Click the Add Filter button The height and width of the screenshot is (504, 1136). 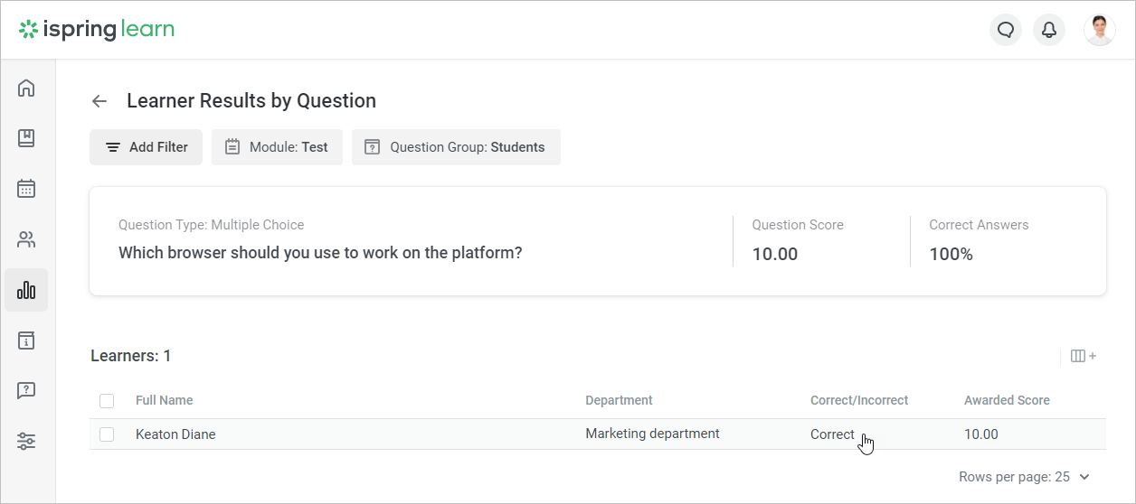(146, 147)
